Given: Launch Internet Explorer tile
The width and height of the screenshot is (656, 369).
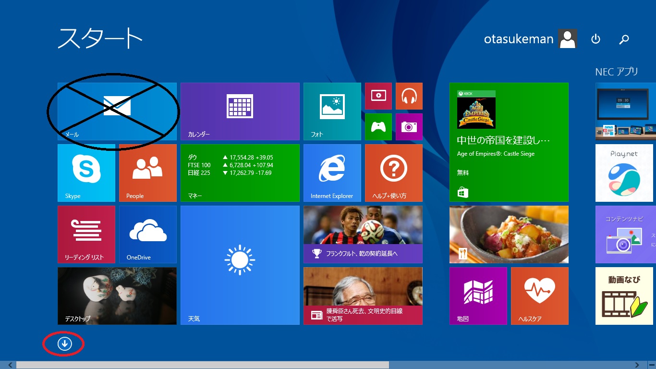Looking at the screenshot, I should (x=332, y=173).
